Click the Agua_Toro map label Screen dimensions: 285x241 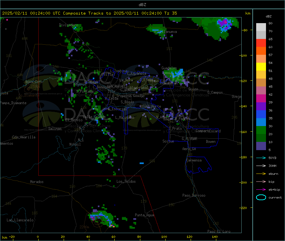(34, 82)
